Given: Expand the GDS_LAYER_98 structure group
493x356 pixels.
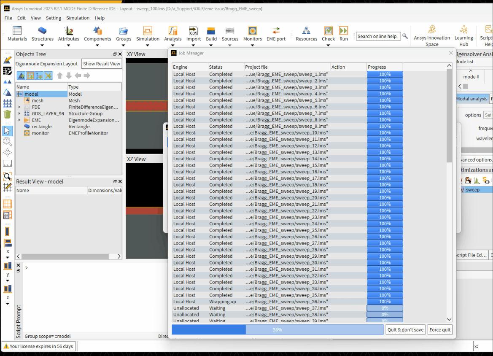Looking at the screenshot, I should click(19, 114).
